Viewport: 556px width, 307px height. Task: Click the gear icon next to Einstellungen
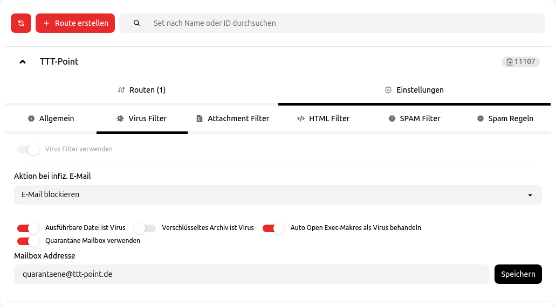[x=388, y=90]
